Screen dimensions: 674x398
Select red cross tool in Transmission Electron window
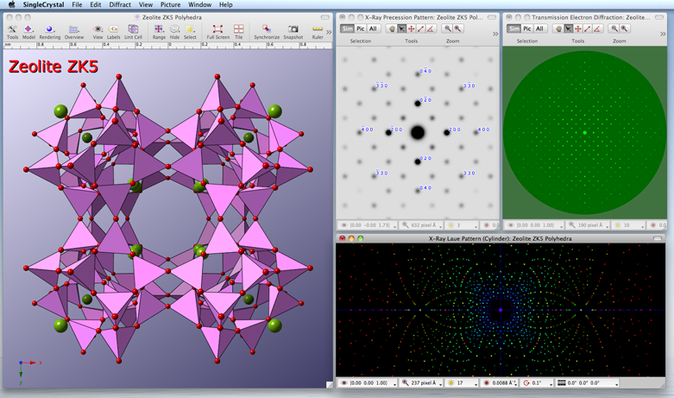click(578, 28)
